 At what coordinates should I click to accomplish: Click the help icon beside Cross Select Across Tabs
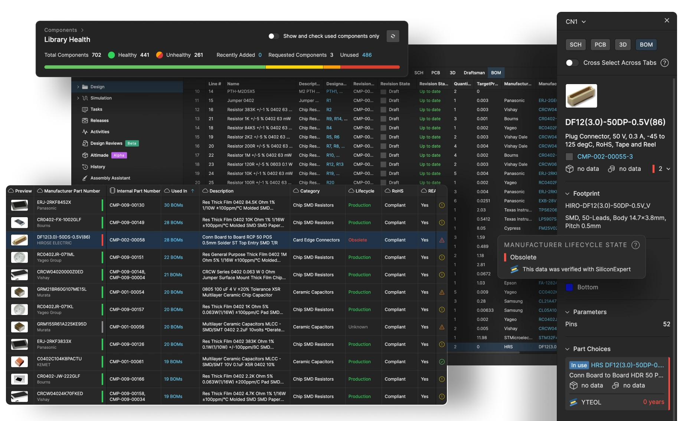point(664,63)
